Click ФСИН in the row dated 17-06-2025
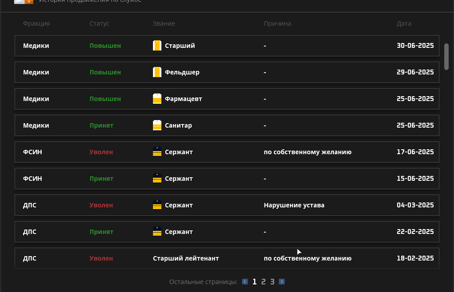Image resolution: width=454 pixels, height=292 pixels. pos(33,152)
